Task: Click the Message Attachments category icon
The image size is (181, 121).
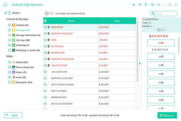Action: 14,35
